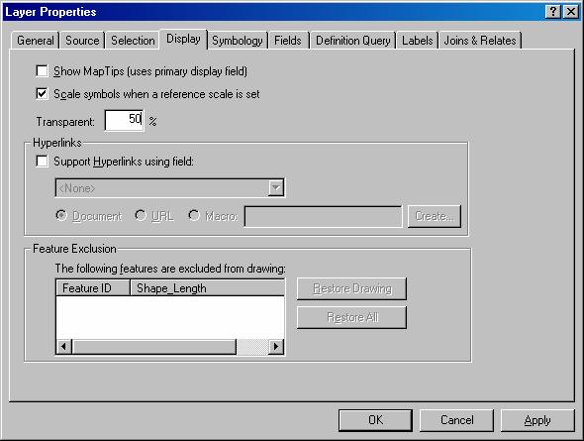Click the Restore All button

tap(351, 317)
